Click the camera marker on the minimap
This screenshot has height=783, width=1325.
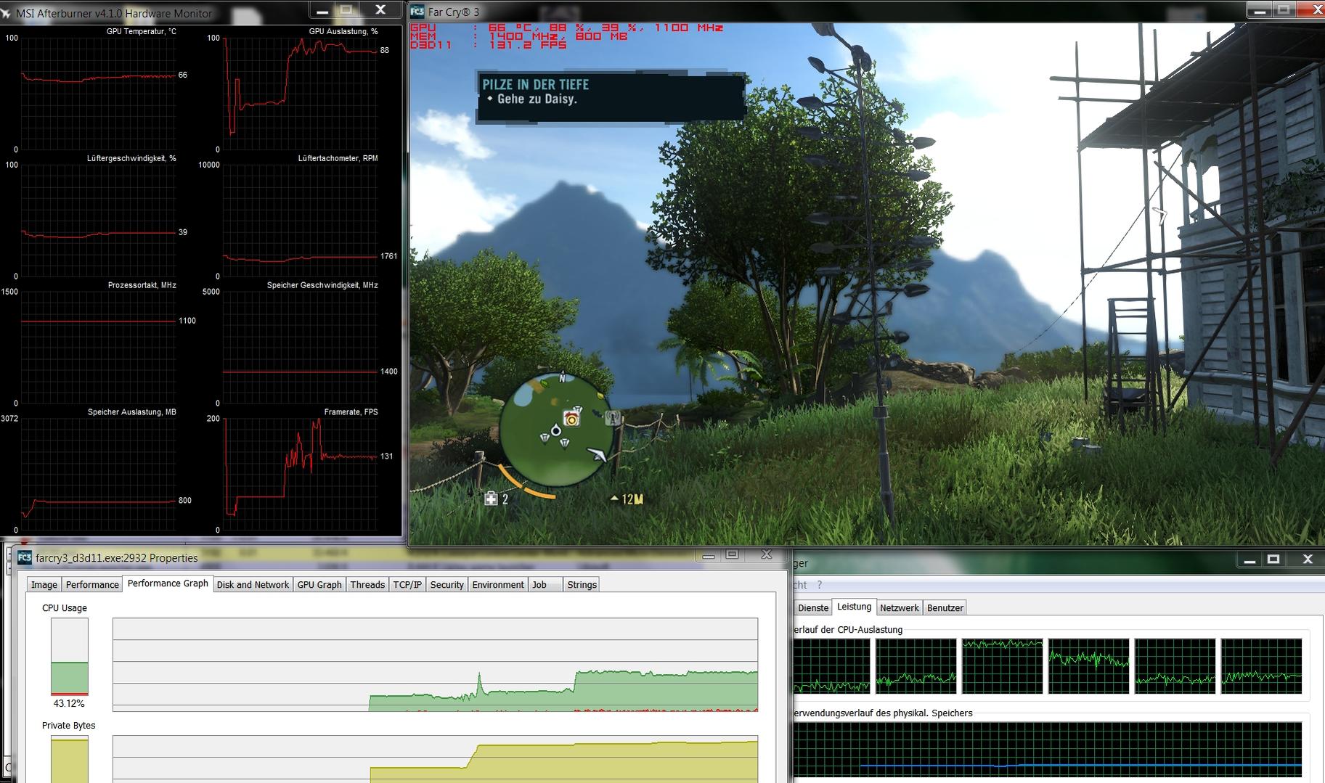(x=572, y=419)
